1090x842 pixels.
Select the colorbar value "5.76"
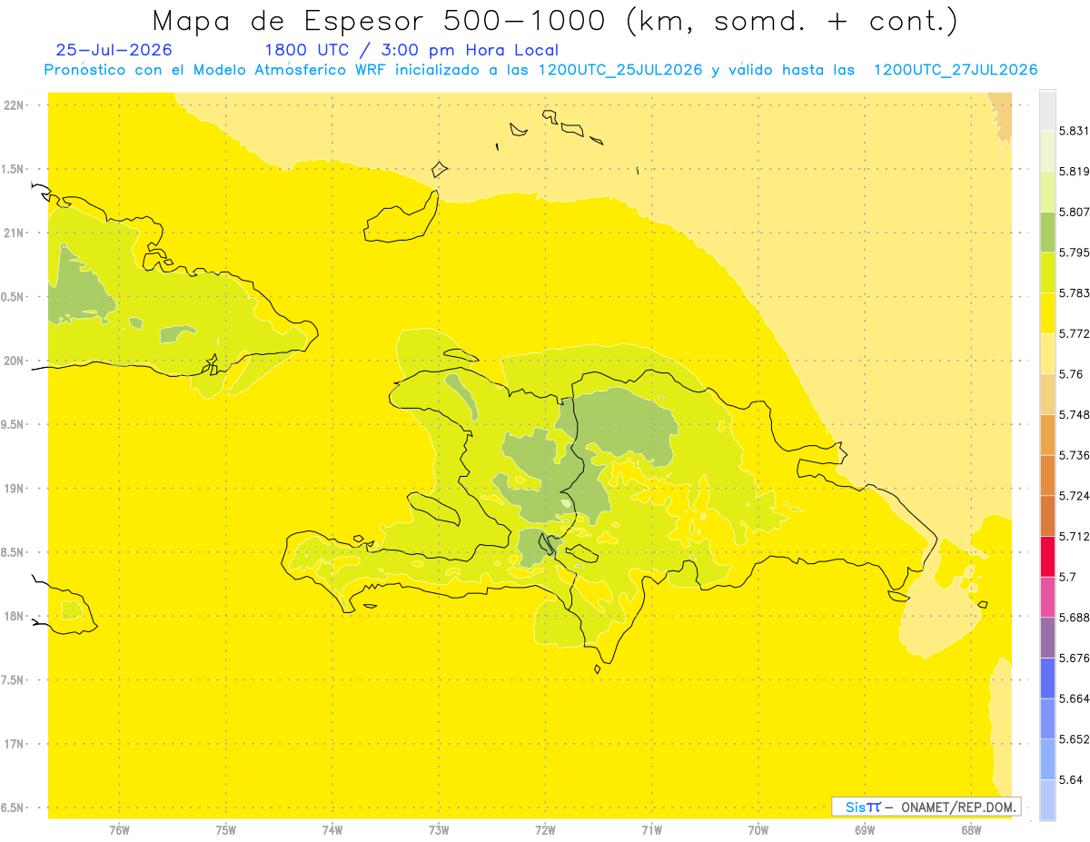click(x=1071, y=374)
